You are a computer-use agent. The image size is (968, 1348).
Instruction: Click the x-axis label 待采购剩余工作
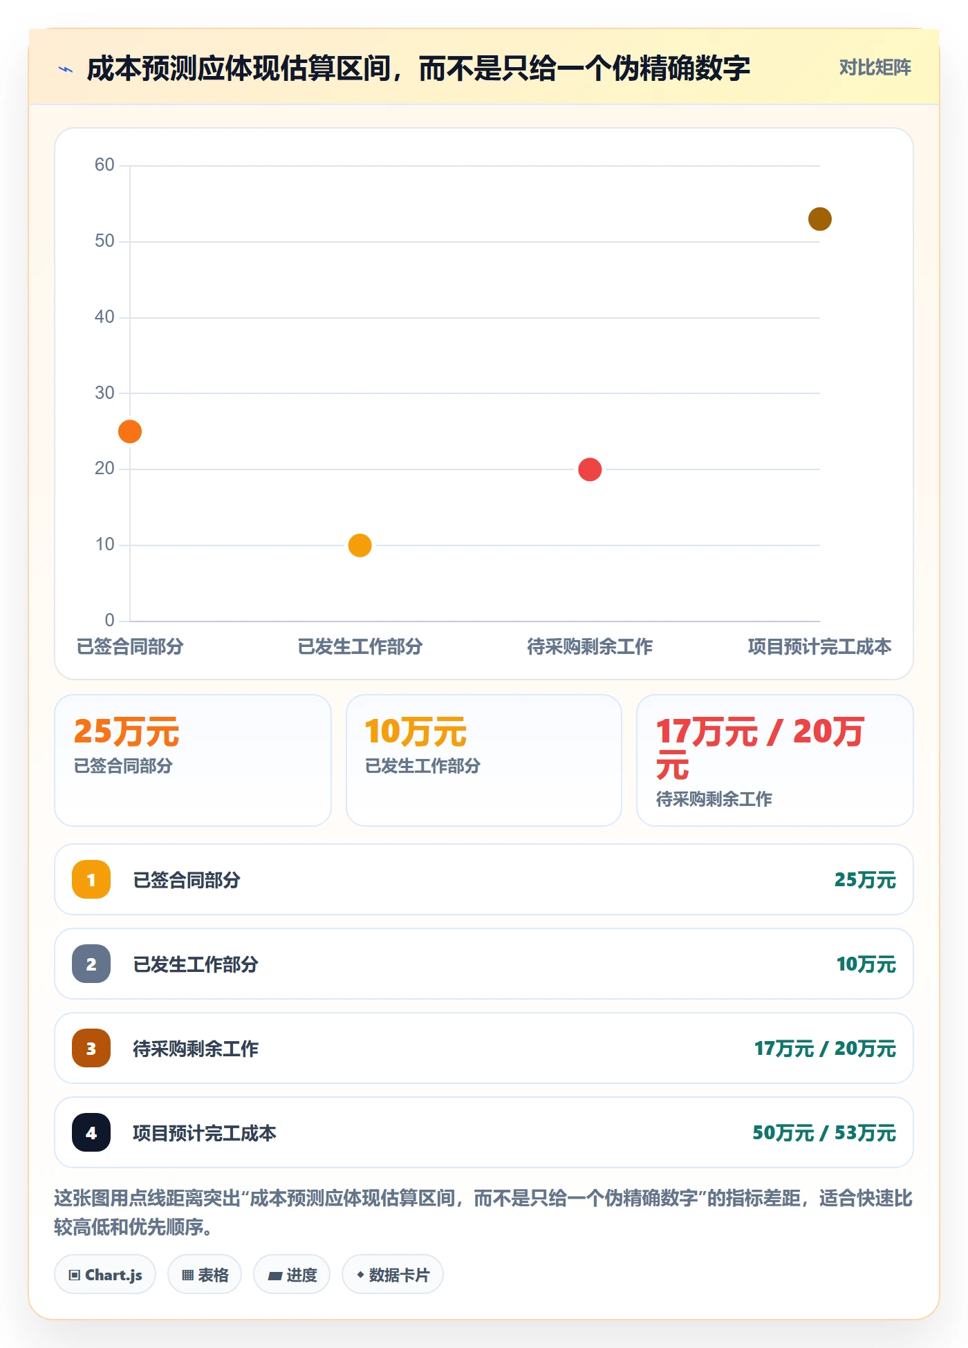(x=590, y=646)
